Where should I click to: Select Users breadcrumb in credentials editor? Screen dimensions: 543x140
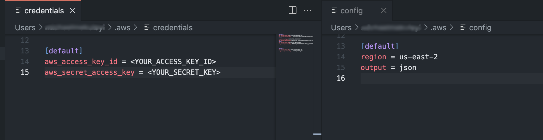coord(25,28)
